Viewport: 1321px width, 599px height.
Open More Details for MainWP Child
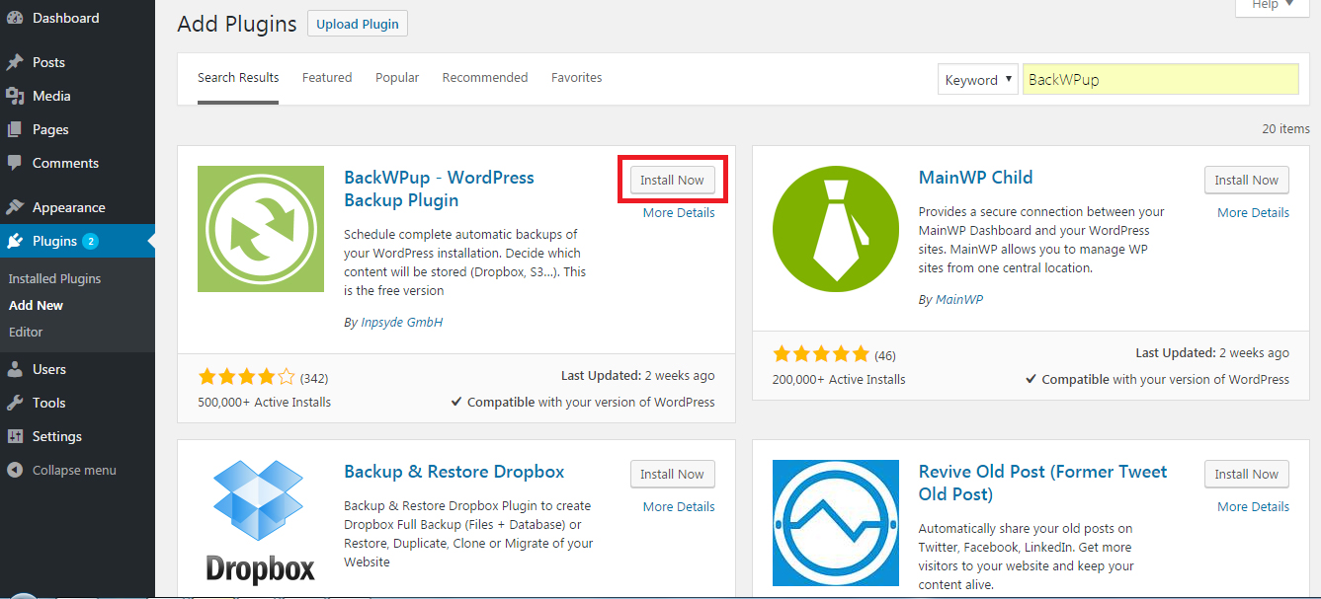coord(1254,213)
